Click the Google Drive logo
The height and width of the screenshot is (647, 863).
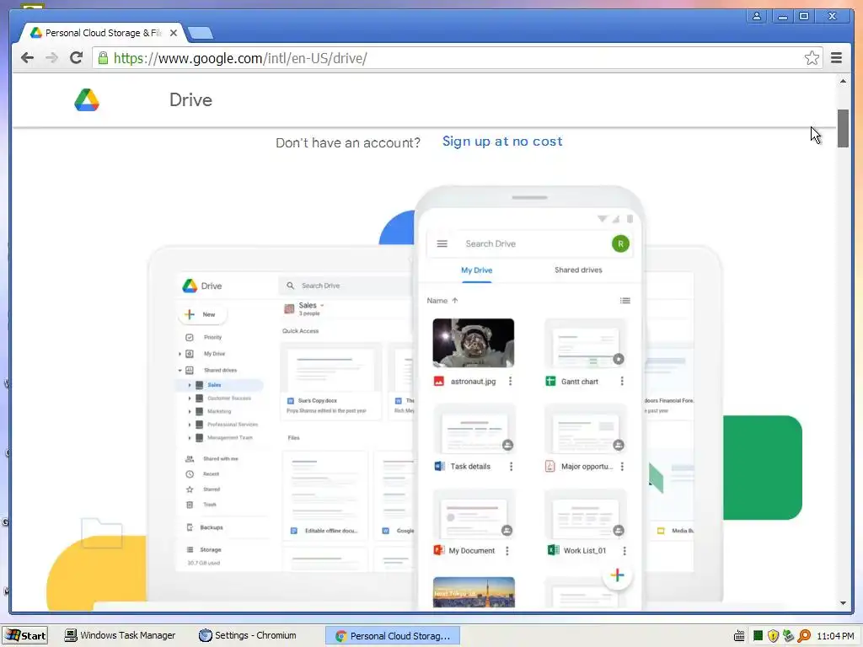point(87,100)
